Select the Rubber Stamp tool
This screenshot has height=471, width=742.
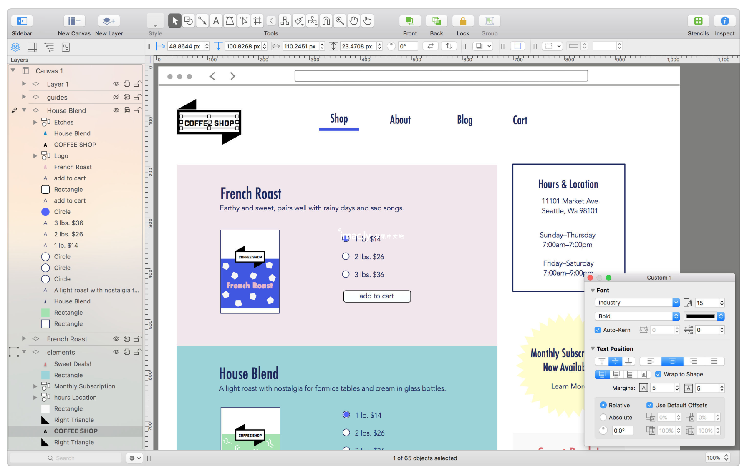pyautogui.click(x=313, y=21)
